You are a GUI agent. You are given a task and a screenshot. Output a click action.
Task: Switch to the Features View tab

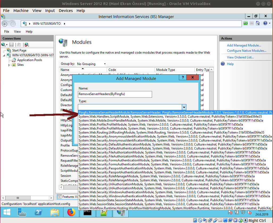point(68,196)
